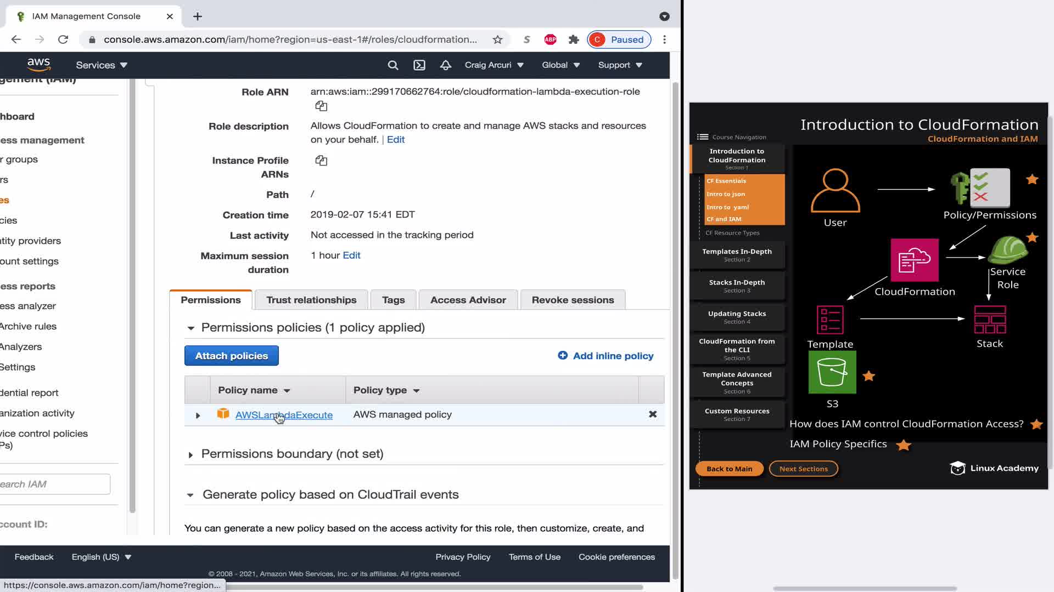Screen dimensions: 1054x592
Task: Click the AWS search magnifier icon
Action: coord(393,65)
